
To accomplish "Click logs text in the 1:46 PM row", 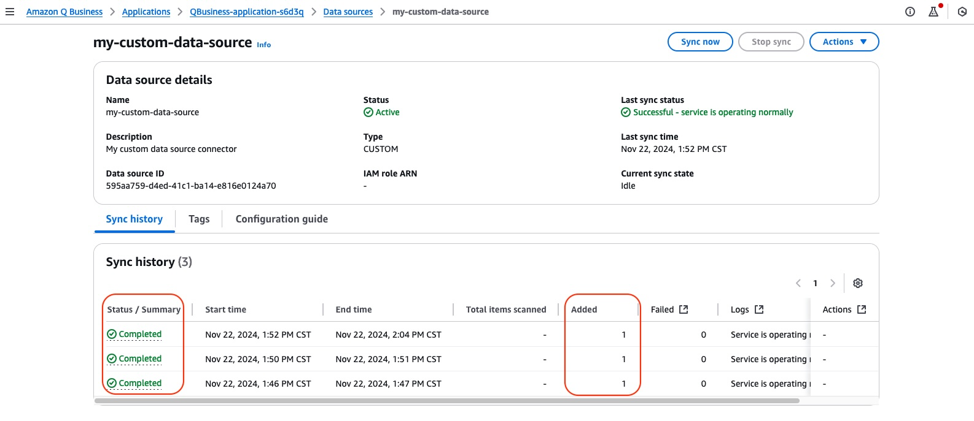I will tap(770, 384).
